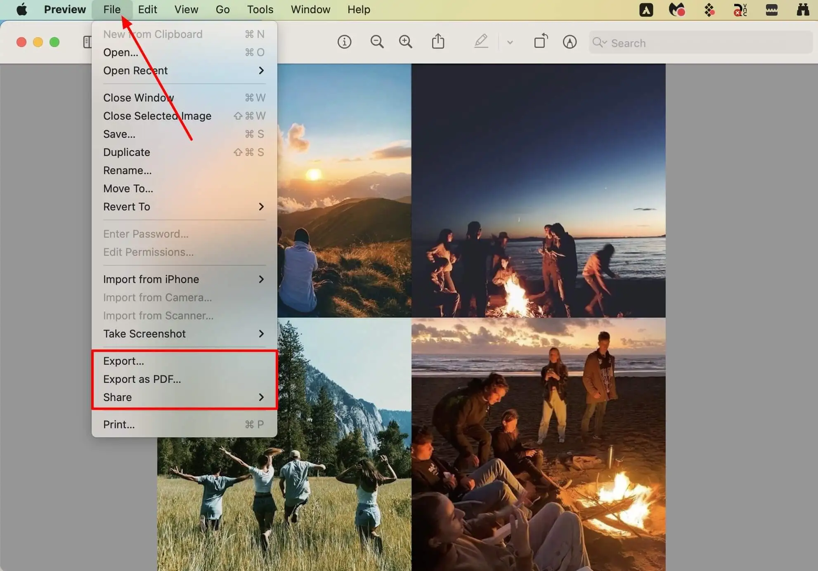Click Export as PDF... option
818x571 pixels.
[142, 379]
